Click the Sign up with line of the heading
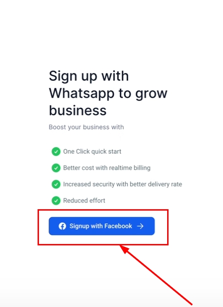This screenshot has width=223, height=307. click(89, 76)
